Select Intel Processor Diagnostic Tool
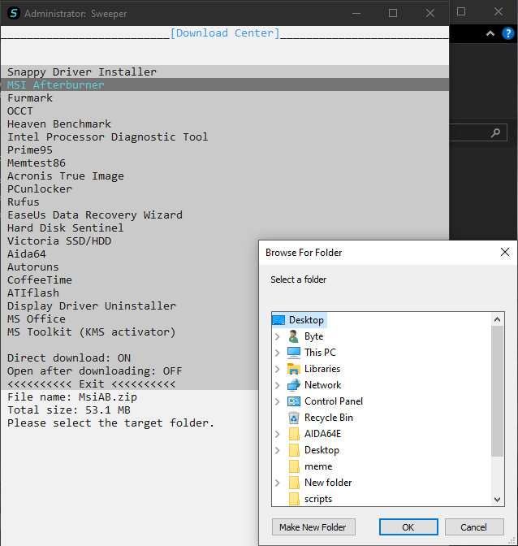The width and height of the screenshot is (518, 546). [x=108, y=136]
